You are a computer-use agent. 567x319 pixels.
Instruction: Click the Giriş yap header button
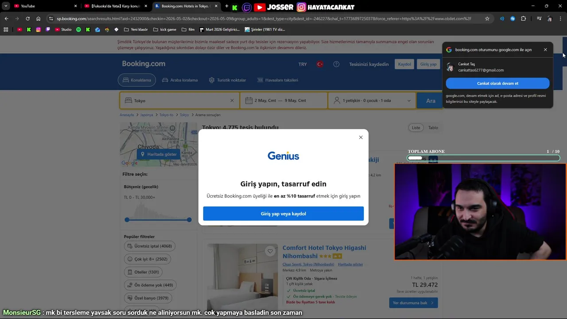(x=428, y=64)
